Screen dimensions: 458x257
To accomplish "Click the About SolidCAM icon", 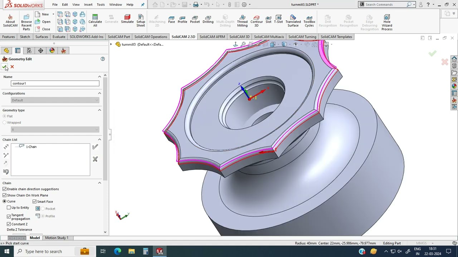I will point(10,21).
